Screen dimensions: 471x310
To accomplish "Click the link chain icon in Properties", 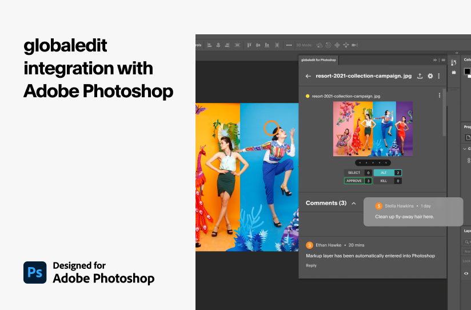I will point(469,161).
